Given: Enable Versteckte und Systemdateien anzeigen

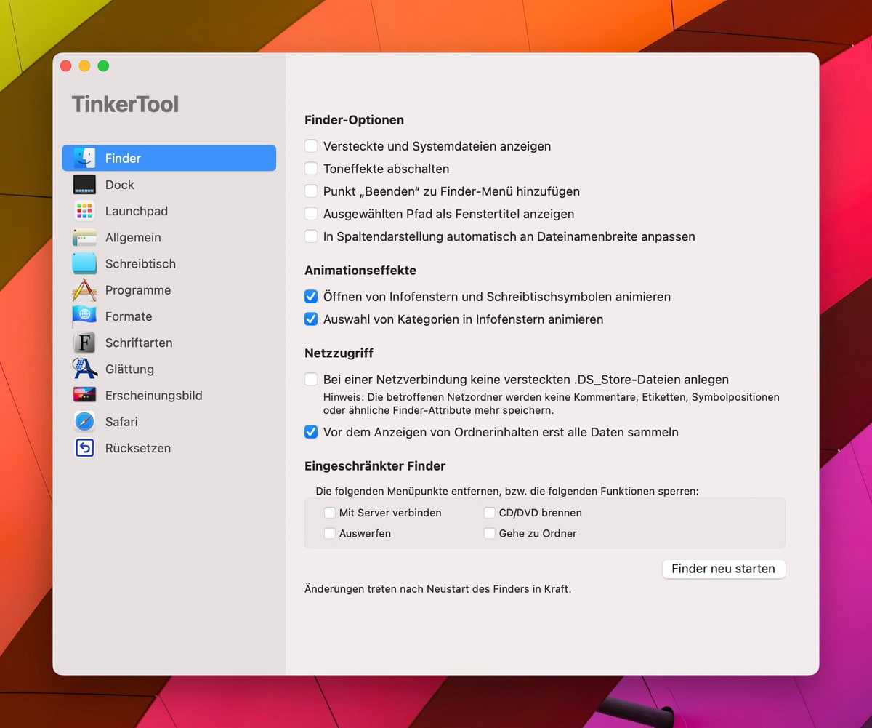Looking at the screenshot, I should pyautogui.click(x=311, y=146).
